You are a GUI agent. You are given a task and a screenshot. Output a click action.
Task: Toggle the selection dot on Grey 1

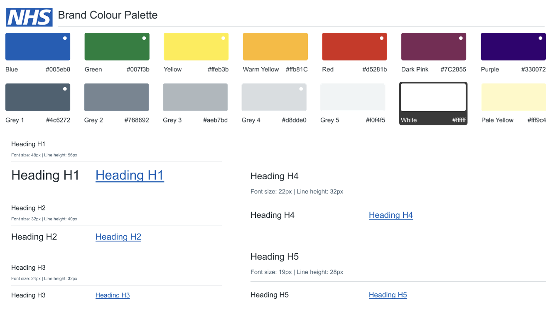[65, 88]
